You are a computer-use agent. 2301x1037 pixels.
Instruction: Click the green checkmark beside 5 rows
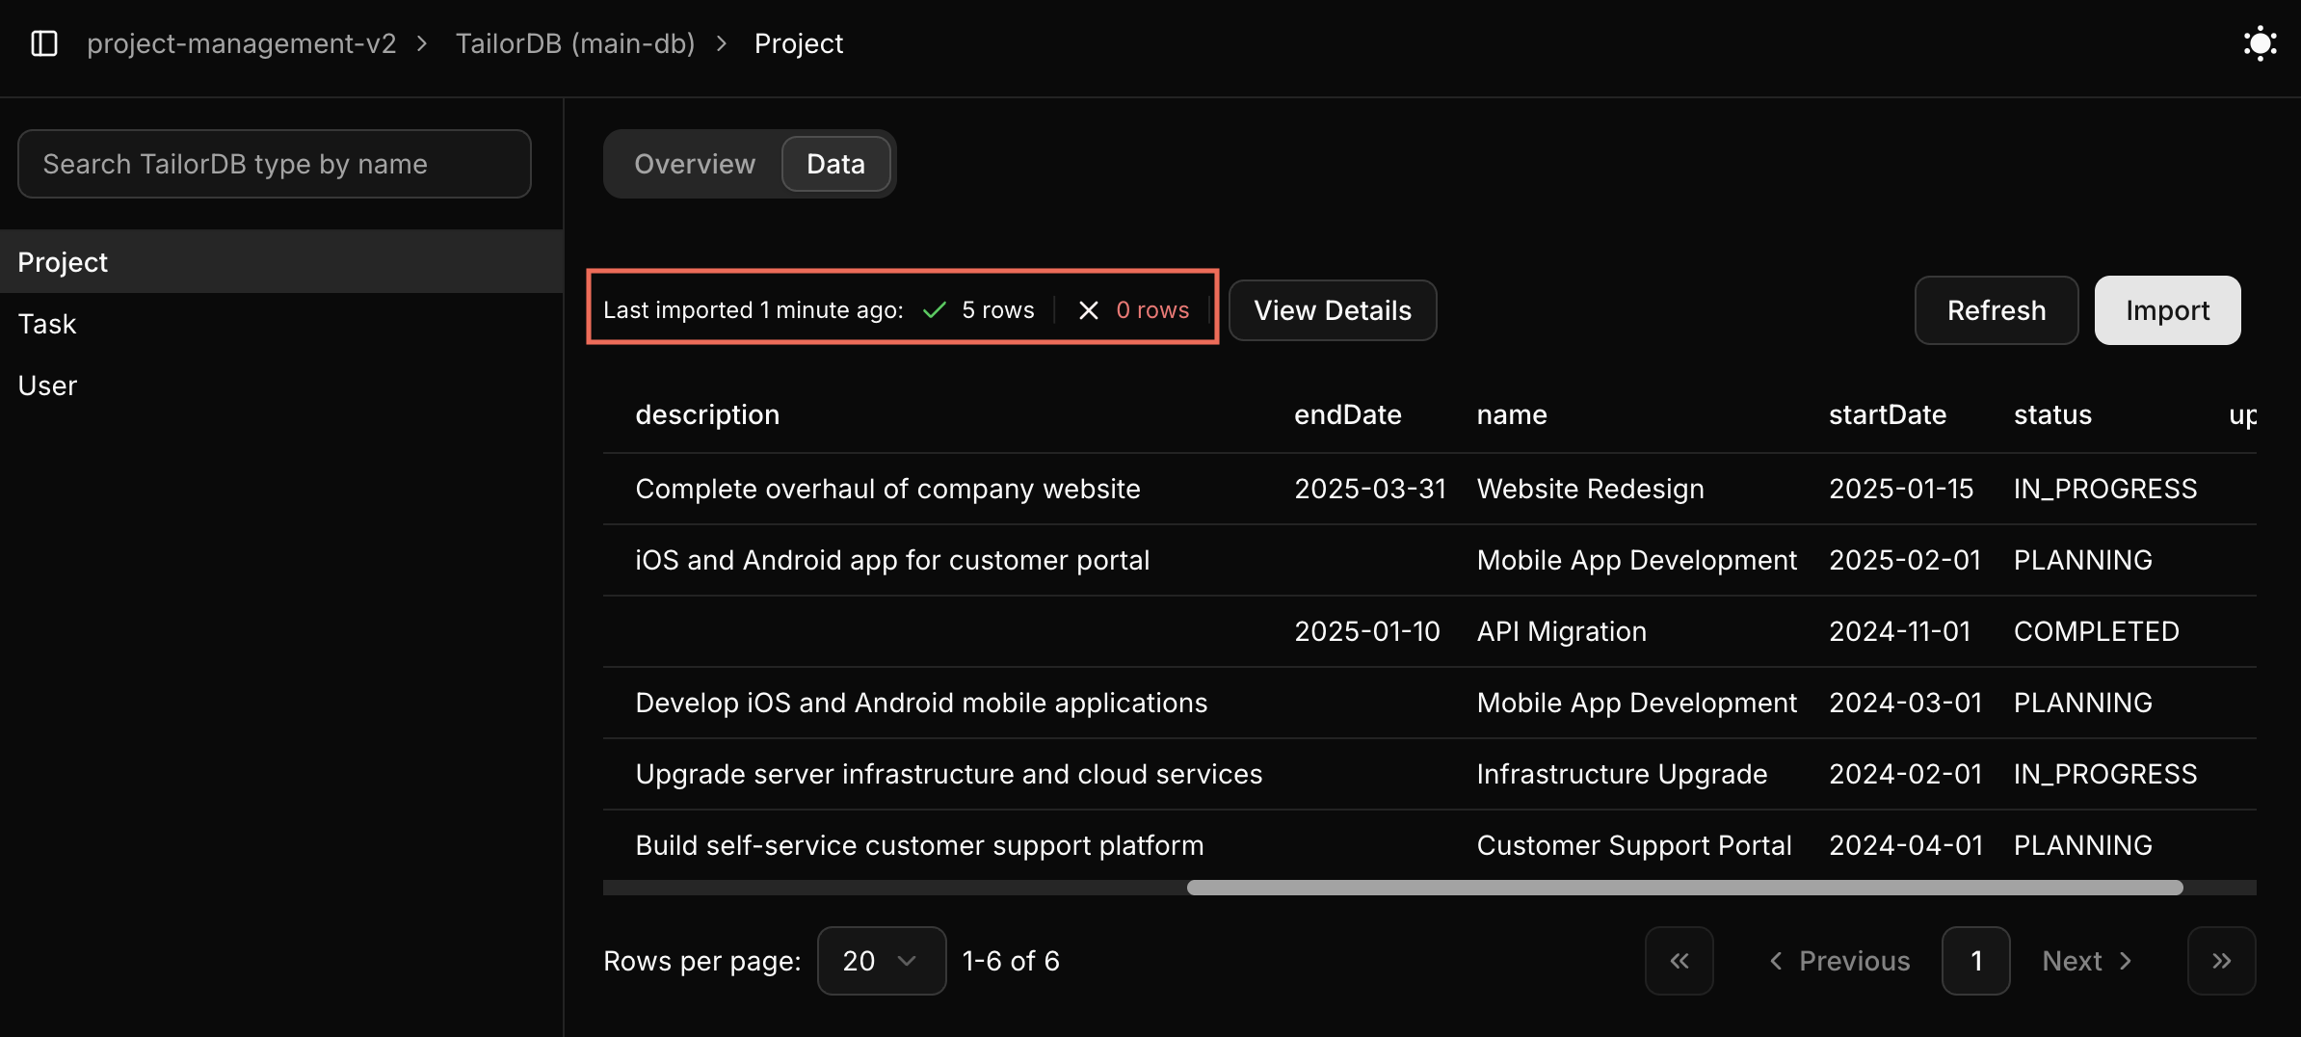point(933,309)
